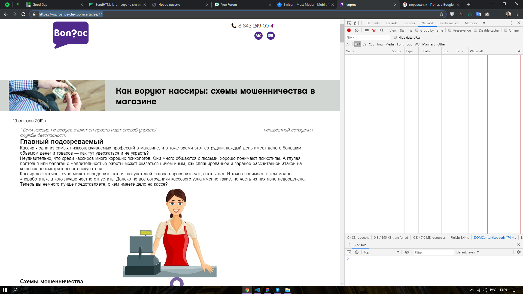Sort requests by Status column
This screenshot has width=523, height=294.
(x=397, y=51)
